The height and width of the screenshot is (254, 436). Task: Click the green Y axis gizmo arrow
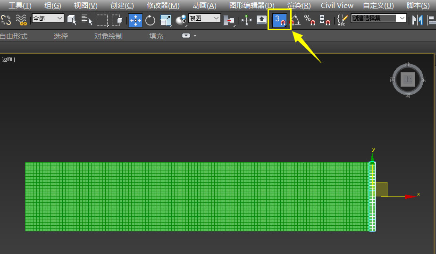point(372,158)
